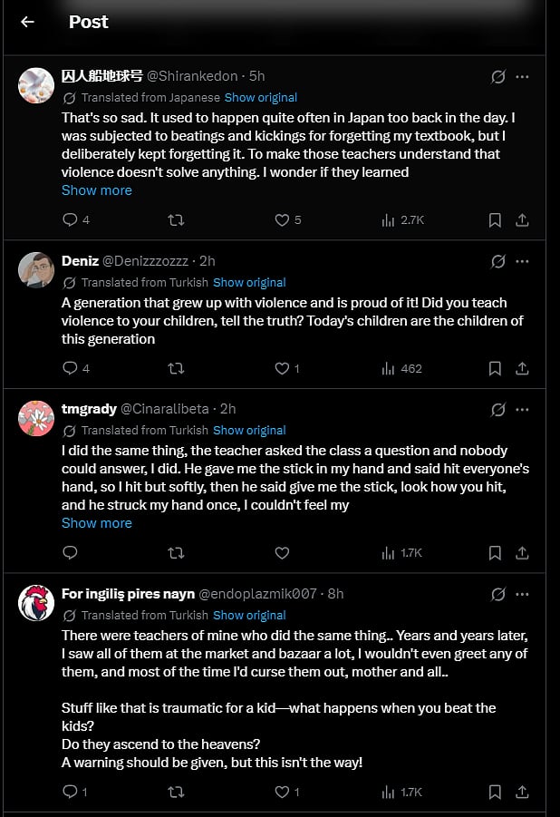Open more options menu on endoplazmik007's post

pyautogui.click(x=522, y=595)
